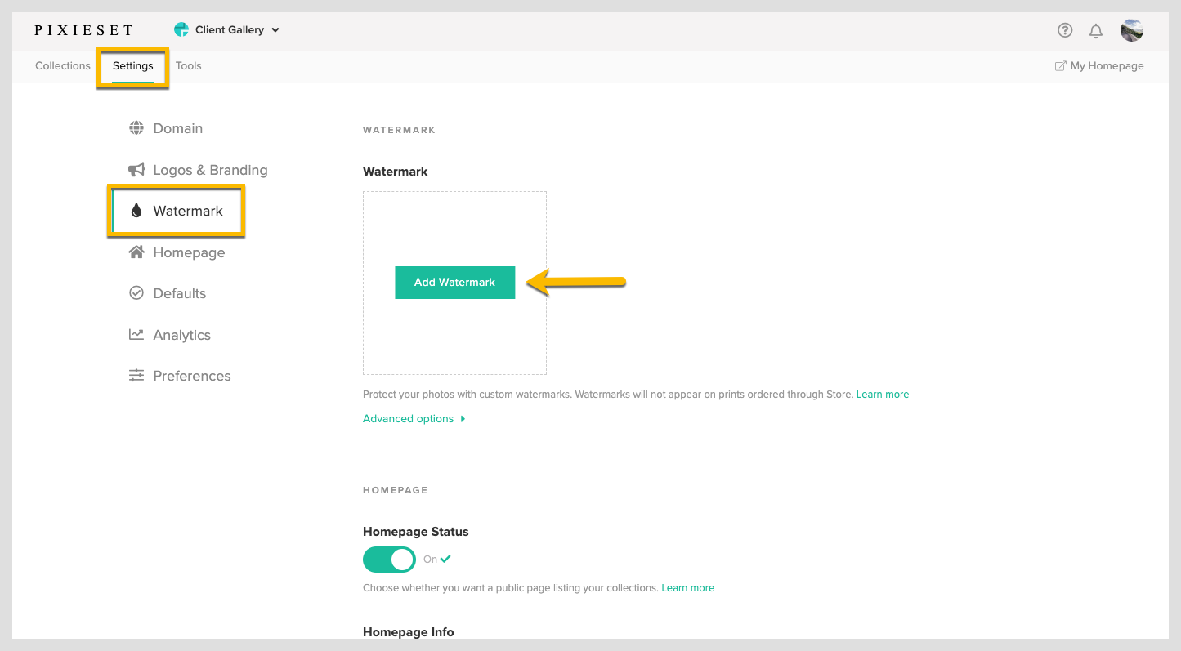Open the user avatar menu
This screenshot has height=651, width=1181.
(1132, 30)
